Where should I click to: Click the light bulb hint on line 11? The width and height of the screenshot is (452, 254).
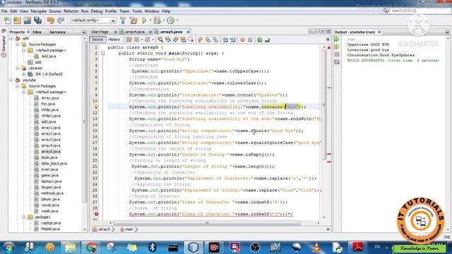[x=96, y=107]
